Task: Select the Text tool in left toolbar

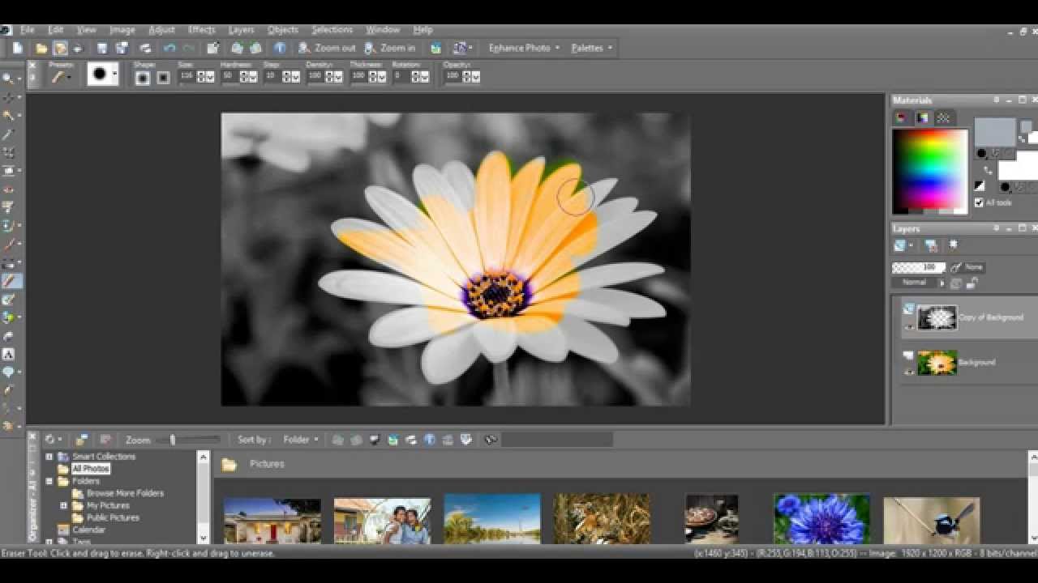Action: (9, 354)
